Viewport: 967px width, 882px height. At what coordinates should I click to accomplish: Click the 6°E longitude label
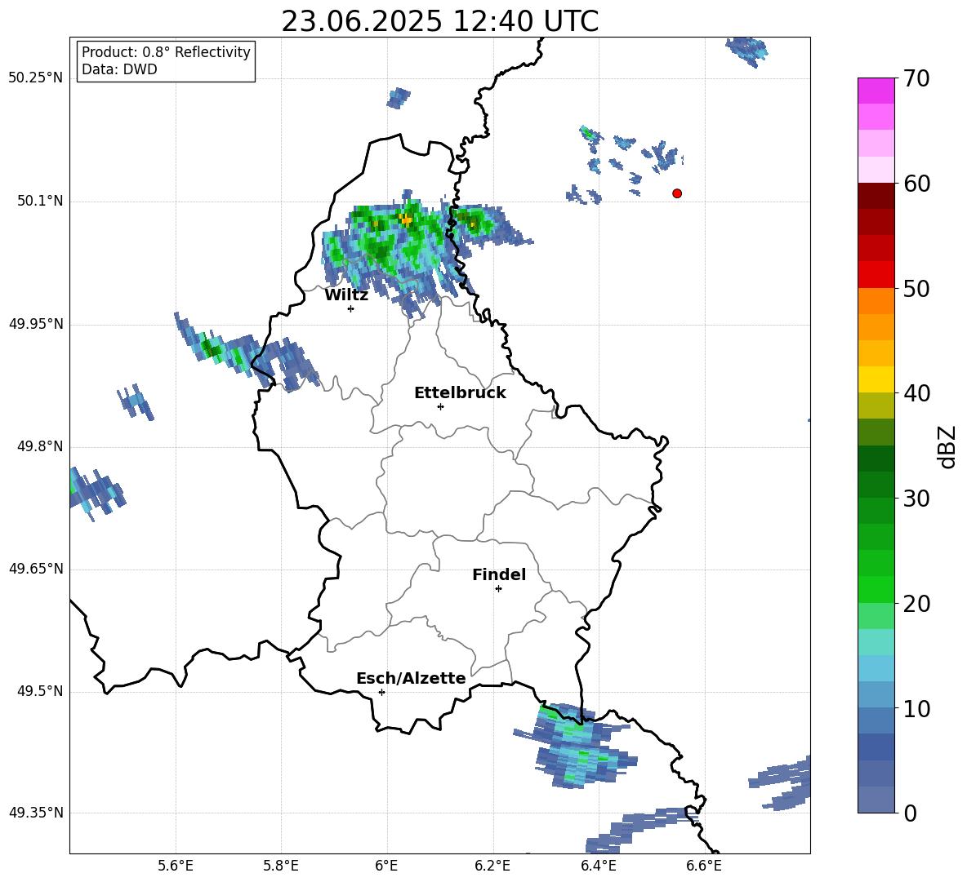pyautogui.click(x=386, y=866)
